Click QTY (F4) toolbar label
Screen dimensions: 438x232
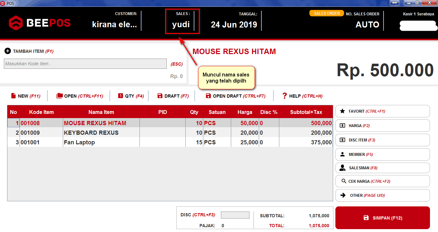(x=134, y=96)
